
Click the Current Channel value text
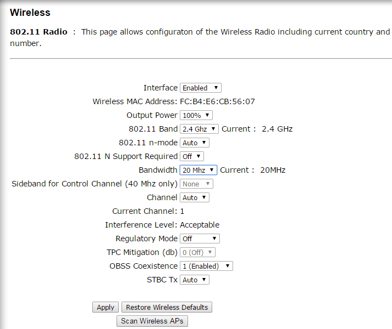tap(182, 211)
